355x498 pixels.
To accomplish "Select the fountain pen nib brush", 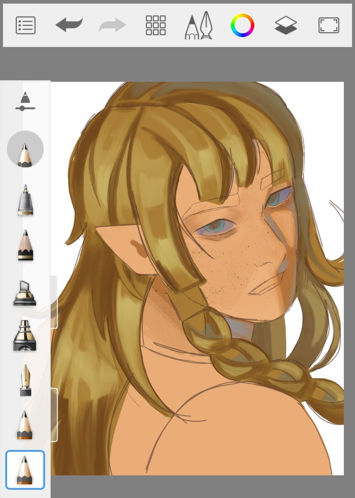I will (25, 380).
